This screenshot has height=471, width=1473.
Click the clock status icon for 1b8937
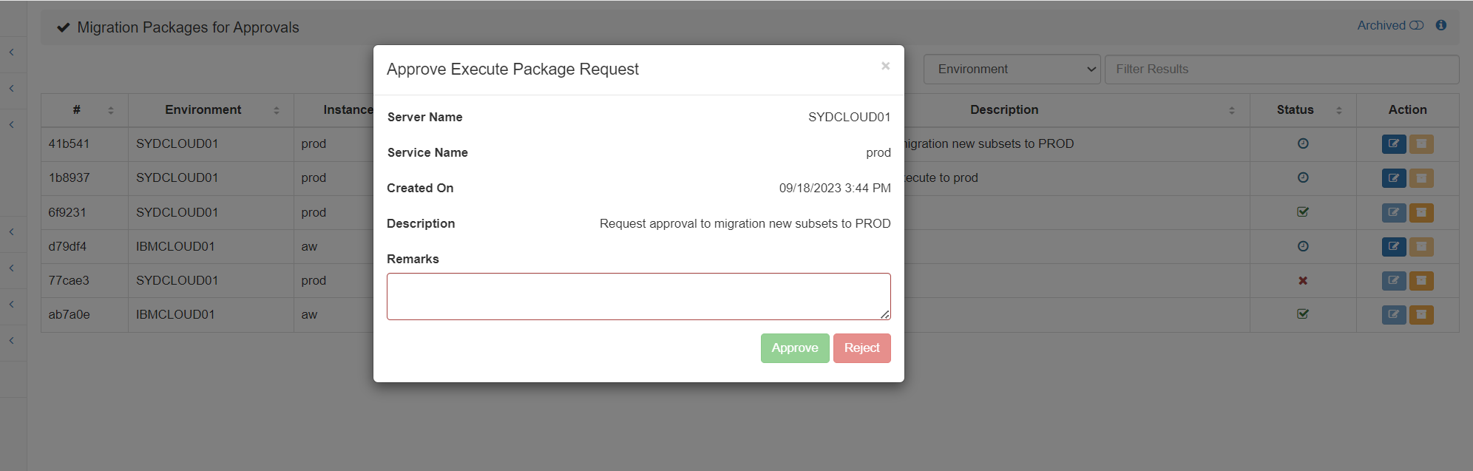click(1302, 177)
